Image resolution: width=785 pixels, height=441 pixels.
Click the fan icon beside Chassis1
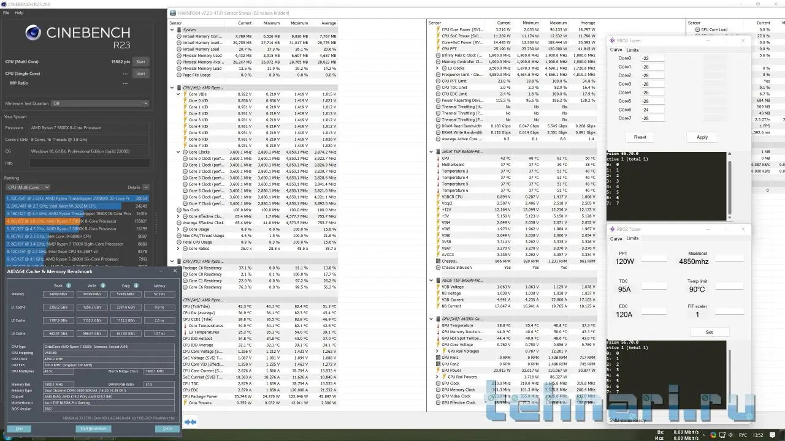pyautogui.click(x=438, y=261)
